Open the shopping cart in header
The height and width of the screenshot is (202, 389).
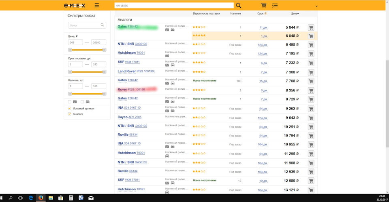click(x=263, y=5)
